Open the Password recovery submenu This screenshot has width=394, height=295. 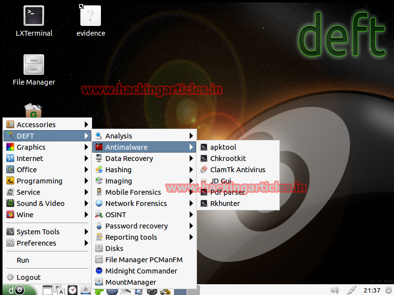click(144, 226)
